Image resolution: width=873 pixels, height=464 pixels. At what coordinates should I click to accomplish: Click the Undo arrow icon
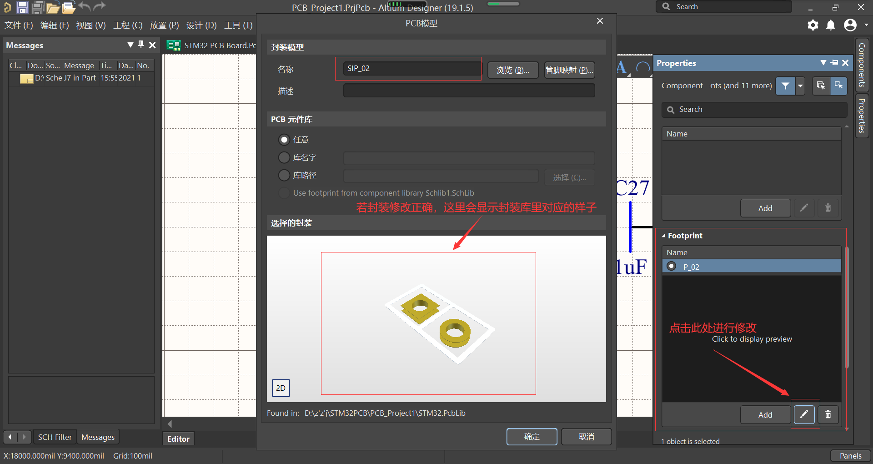click(x=85, y=7)
